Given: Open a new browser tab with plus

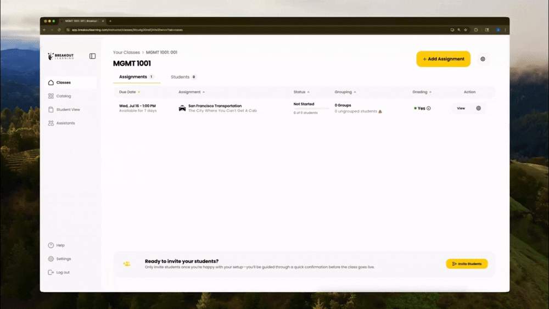Looking at the screenshot, I should coord(110,21).
